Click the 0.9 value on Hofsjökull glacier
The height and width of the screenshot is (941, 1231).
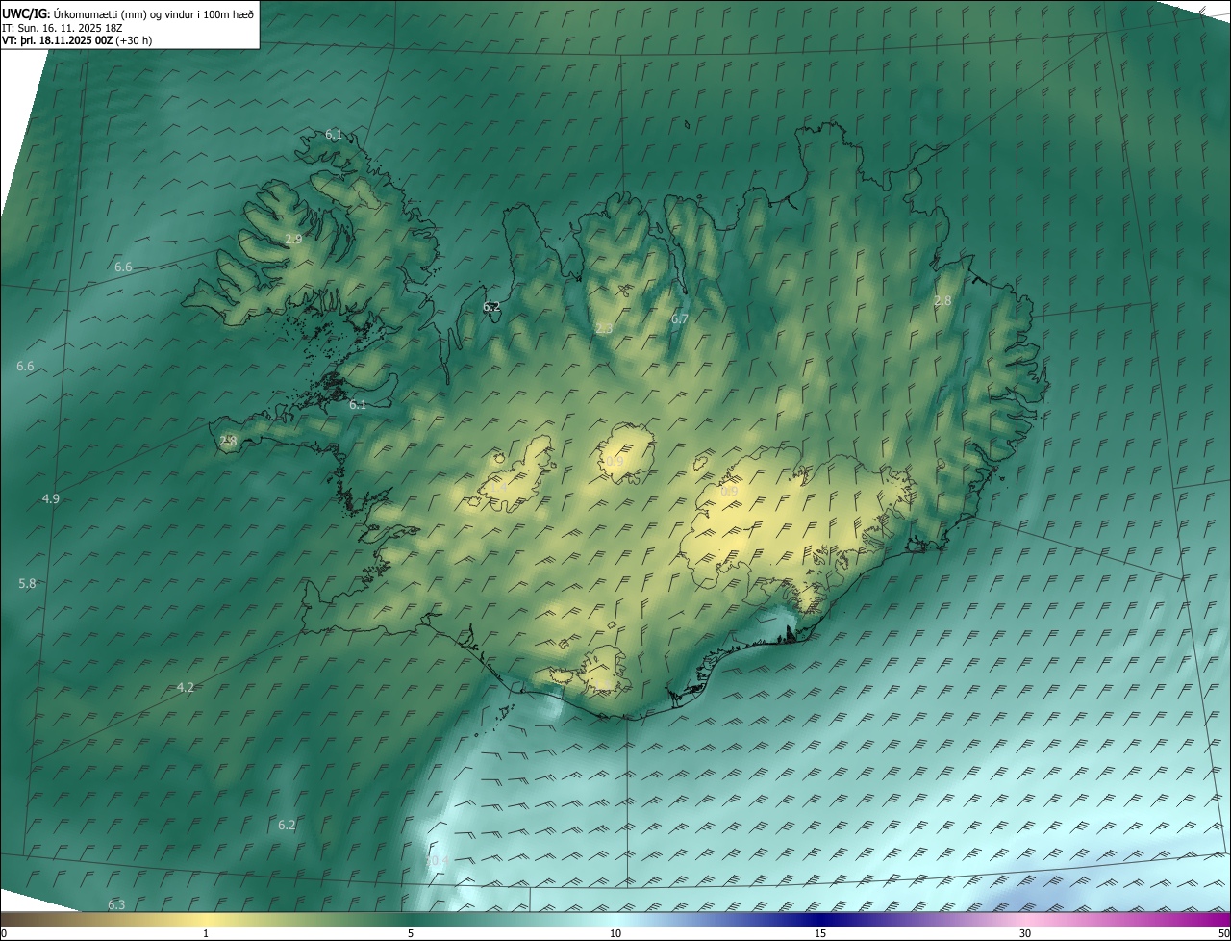614,462
